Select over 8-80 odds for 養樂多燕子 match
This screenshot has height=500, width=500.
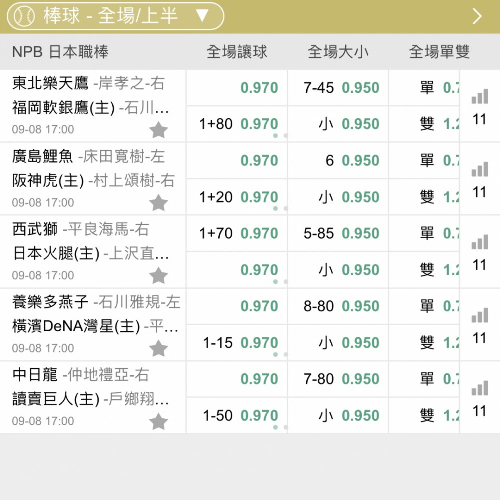point(338,306)
